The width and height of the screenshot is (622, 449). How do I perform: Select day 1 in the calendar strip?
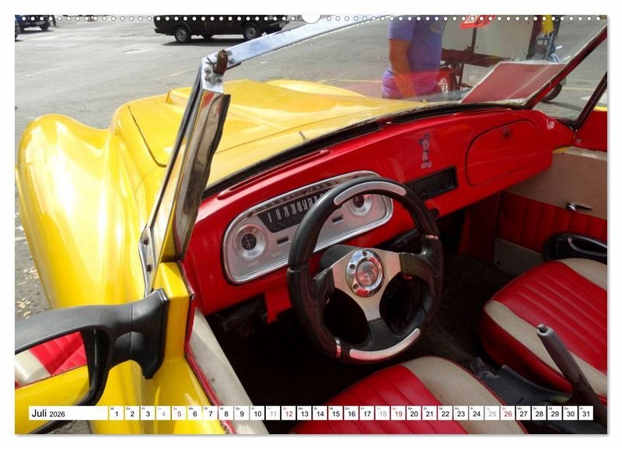tap(116, 413)
